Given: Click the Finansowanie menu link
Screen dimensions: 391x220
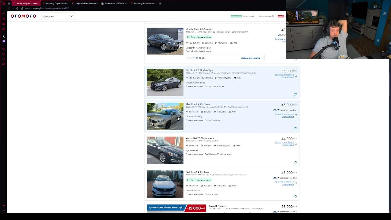Looking at the screenshot, I should [x=265, y=16].
